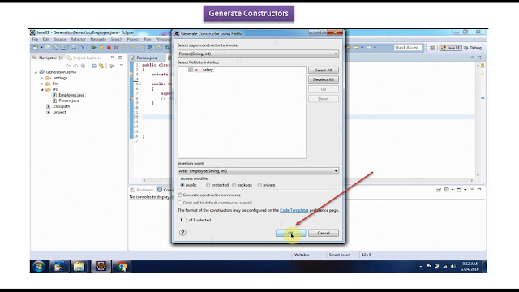Click the Link with Editor icon in Navigator
The image size is (519, 292).
click(x=101, y=66)
